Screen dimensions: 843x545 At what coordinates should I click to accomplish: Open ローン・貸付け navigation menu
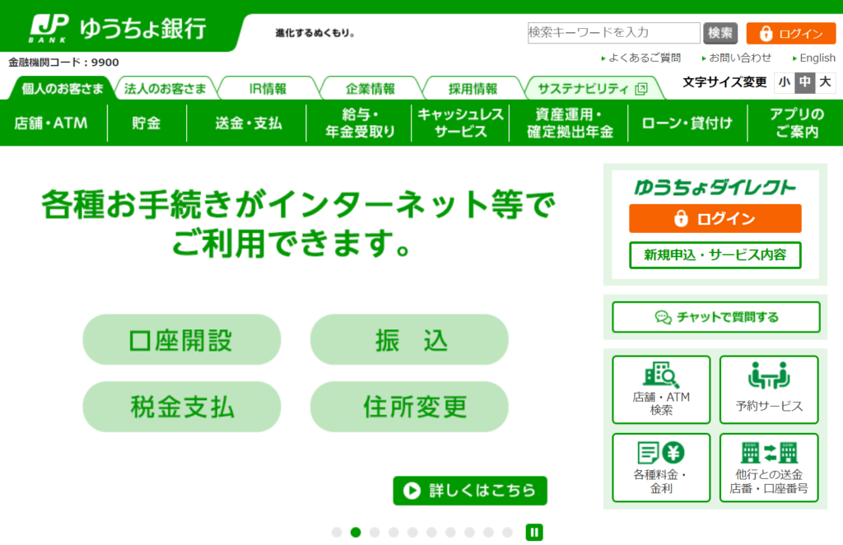pyautogui.click(x=687, y=123)
